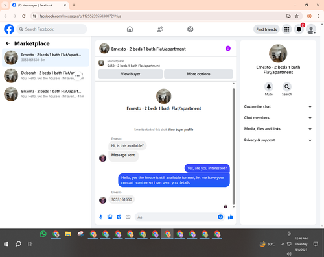Open the account profile avatar menu
Screen dimensions: 324x257
pyautogui.click(x=311, y=29)
